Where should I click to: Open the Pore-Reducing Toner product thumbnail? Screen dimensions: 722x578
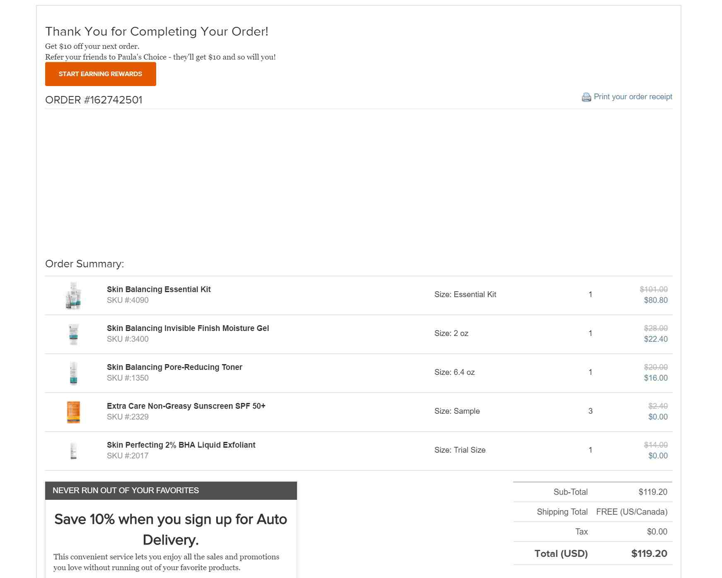[x=74, y=373]
